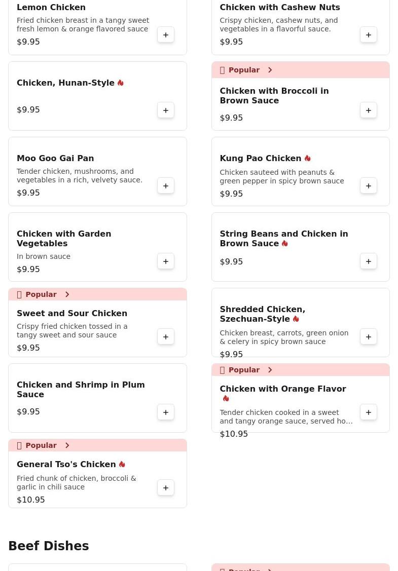Add String Beans and Chicken to order

[x=369, y=261]
